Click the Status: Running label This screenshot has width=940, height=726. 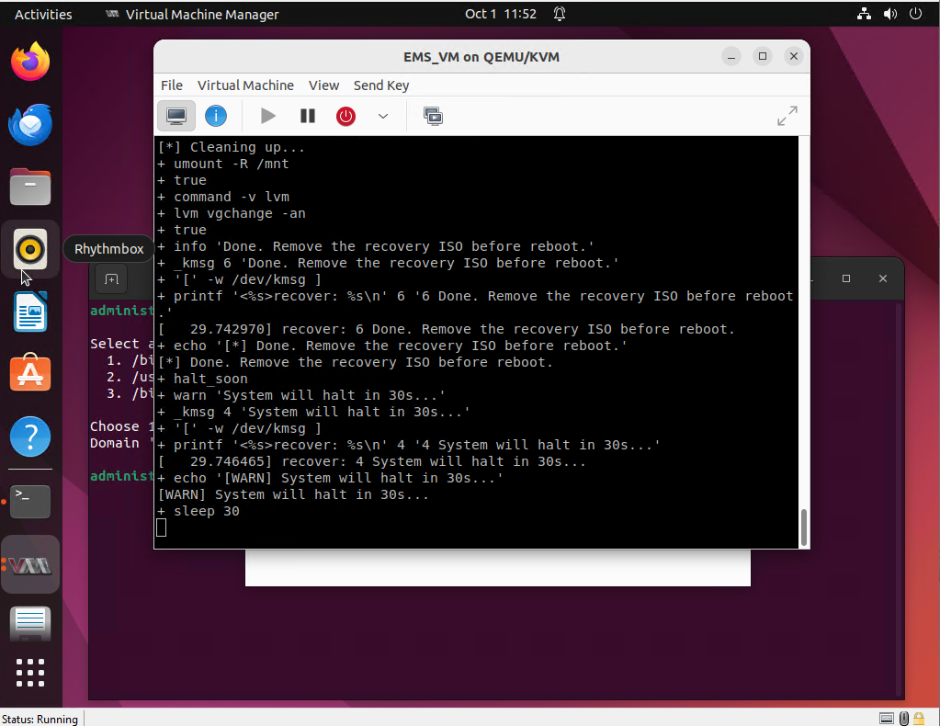(x=40, y=719)
